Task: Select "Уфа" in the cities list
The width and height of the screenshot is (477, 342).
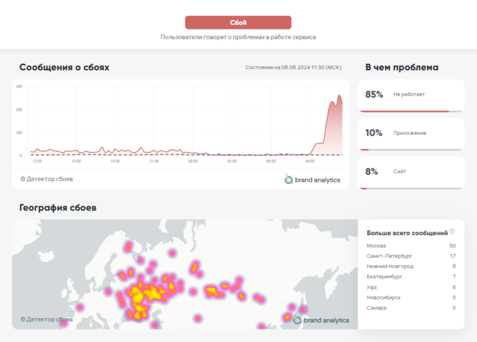Action: tap(372, 287)
